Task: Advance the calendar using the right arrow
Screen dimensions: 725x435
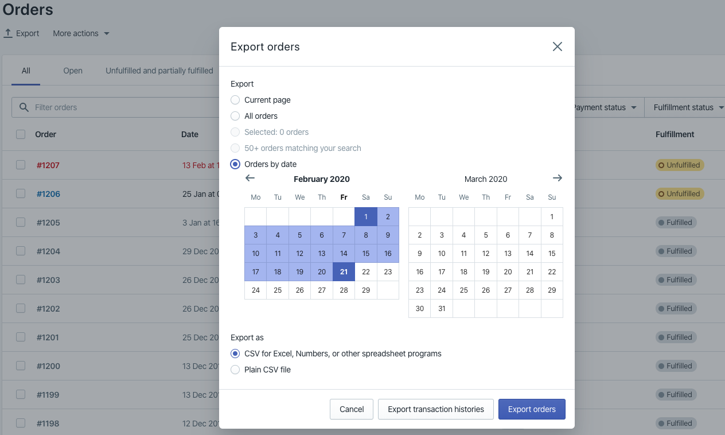Action: point(557,178)
